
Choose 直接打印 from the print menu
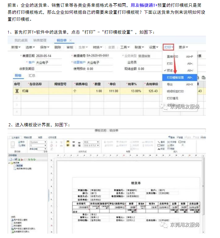tap(180, 57)
